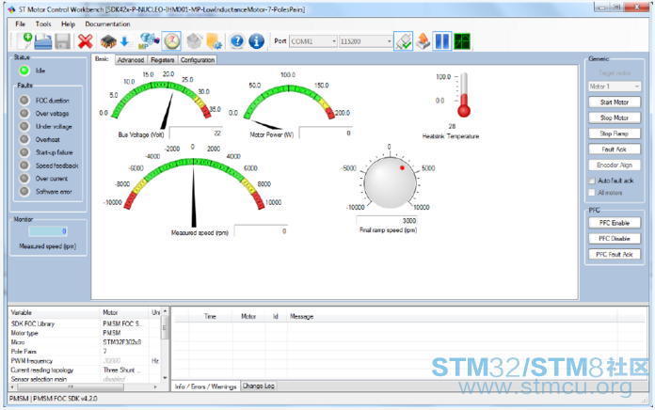Open the Motor Profiler MP icon
This screenshot has height=410, width=655.
[149, 41]
